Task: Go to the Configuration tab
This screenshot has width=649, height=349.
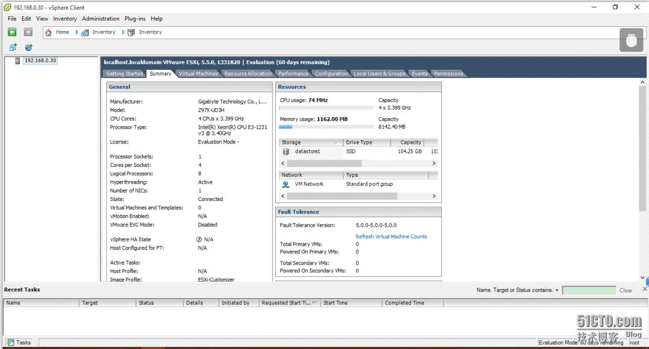Action: (x=331, y=74)
